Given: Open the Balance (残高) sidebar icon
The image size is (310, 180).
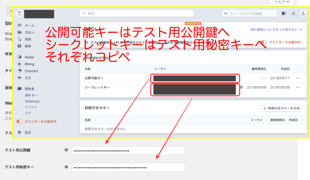Looking at the screenshot, I should click(19, 39).
